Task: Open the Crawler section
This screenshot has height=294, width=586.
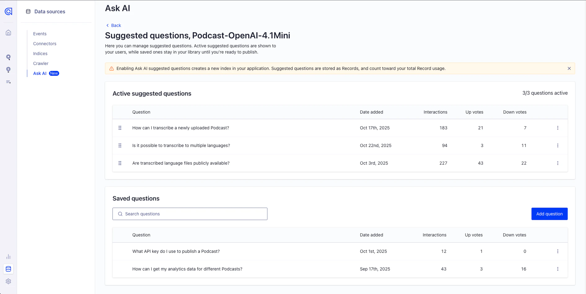Action: pyautogui.click(x=41, y=63)
